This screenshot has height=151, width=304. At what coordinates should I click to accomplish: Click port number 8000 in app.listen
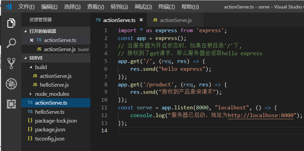(x=202, y=108)
